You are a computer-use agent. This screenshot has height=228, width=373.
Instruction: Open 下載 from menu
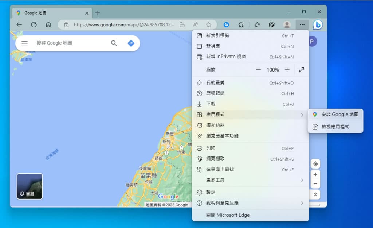tap(251, 104)
